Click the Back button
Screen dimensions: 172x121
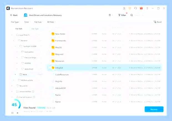click(14, 15)
